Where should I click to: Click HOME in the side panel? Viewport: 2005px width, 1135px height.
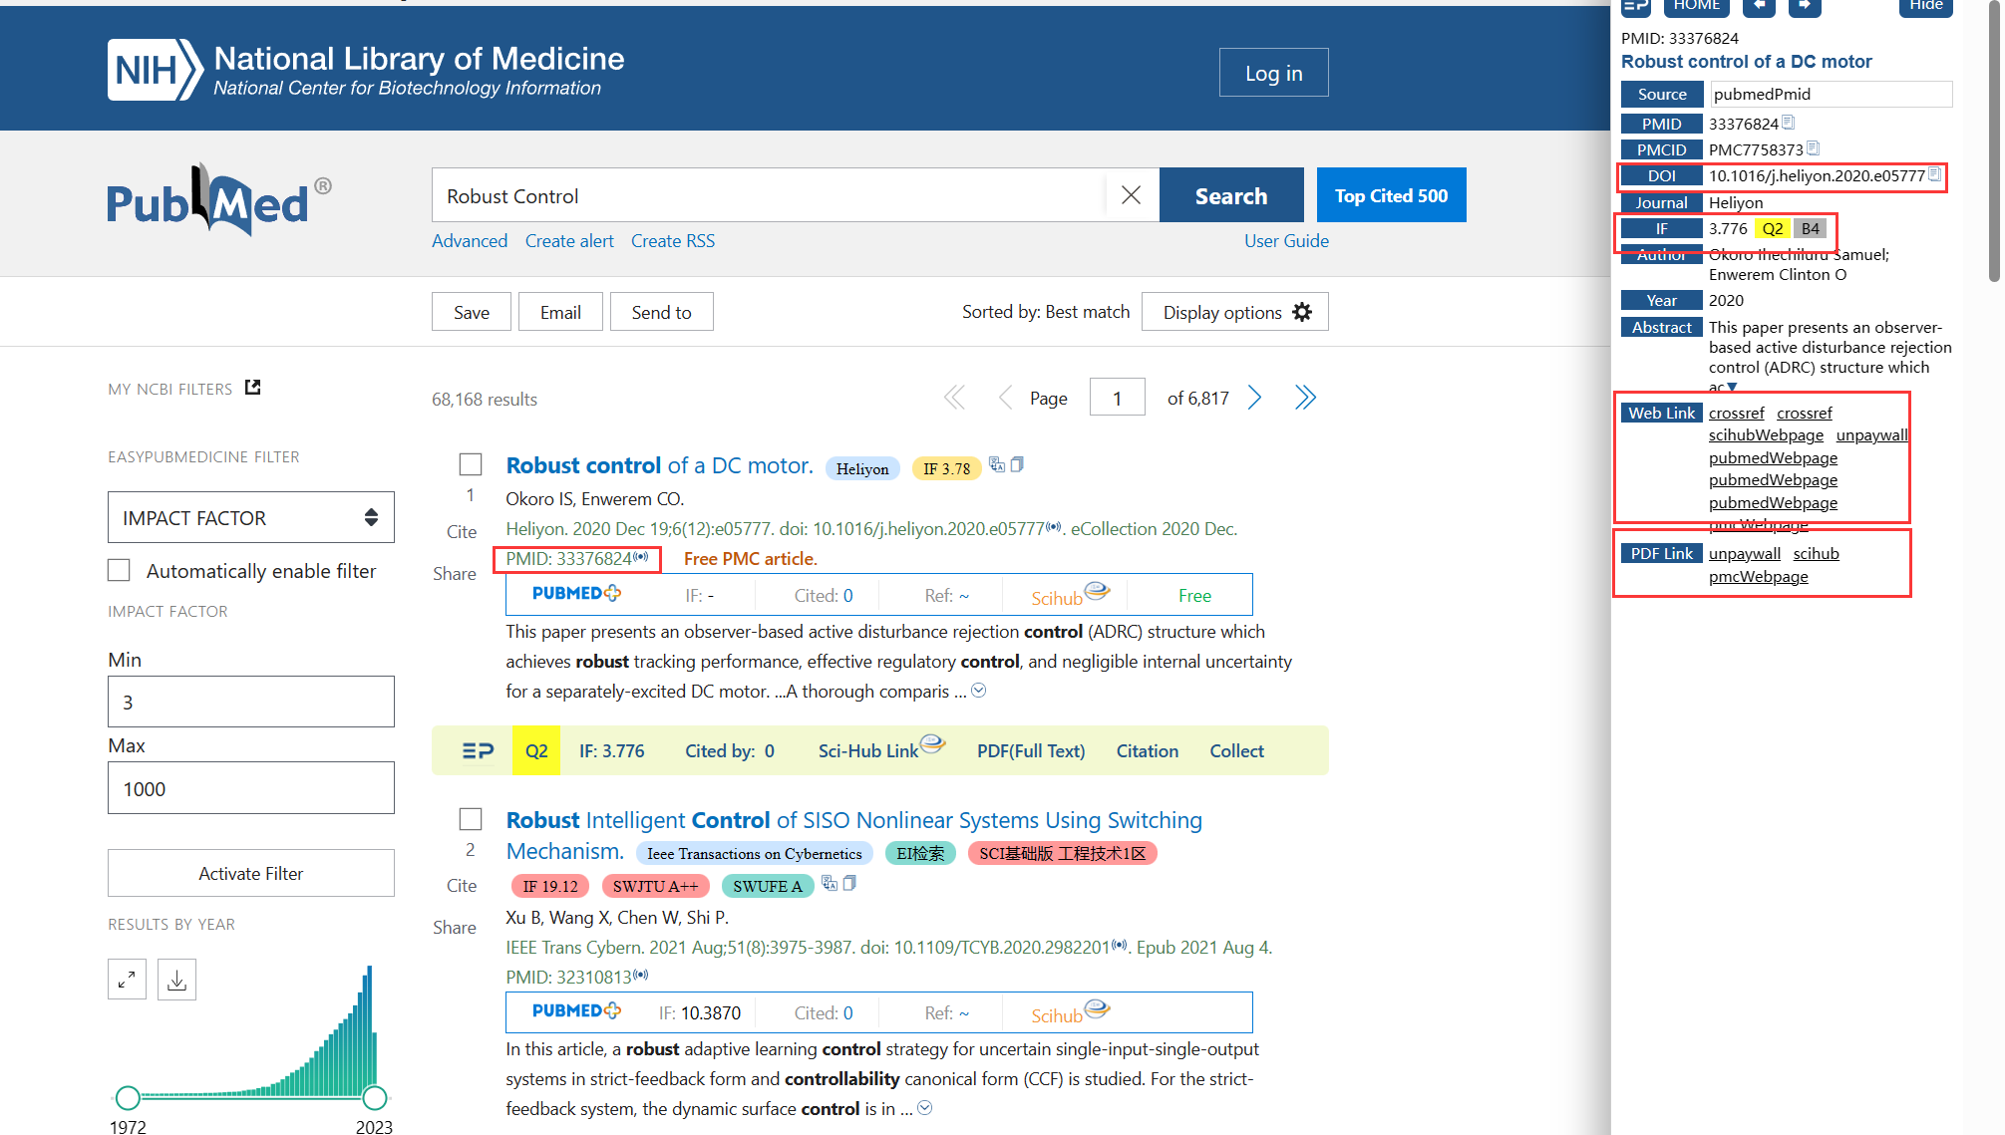coord(1697,6)
